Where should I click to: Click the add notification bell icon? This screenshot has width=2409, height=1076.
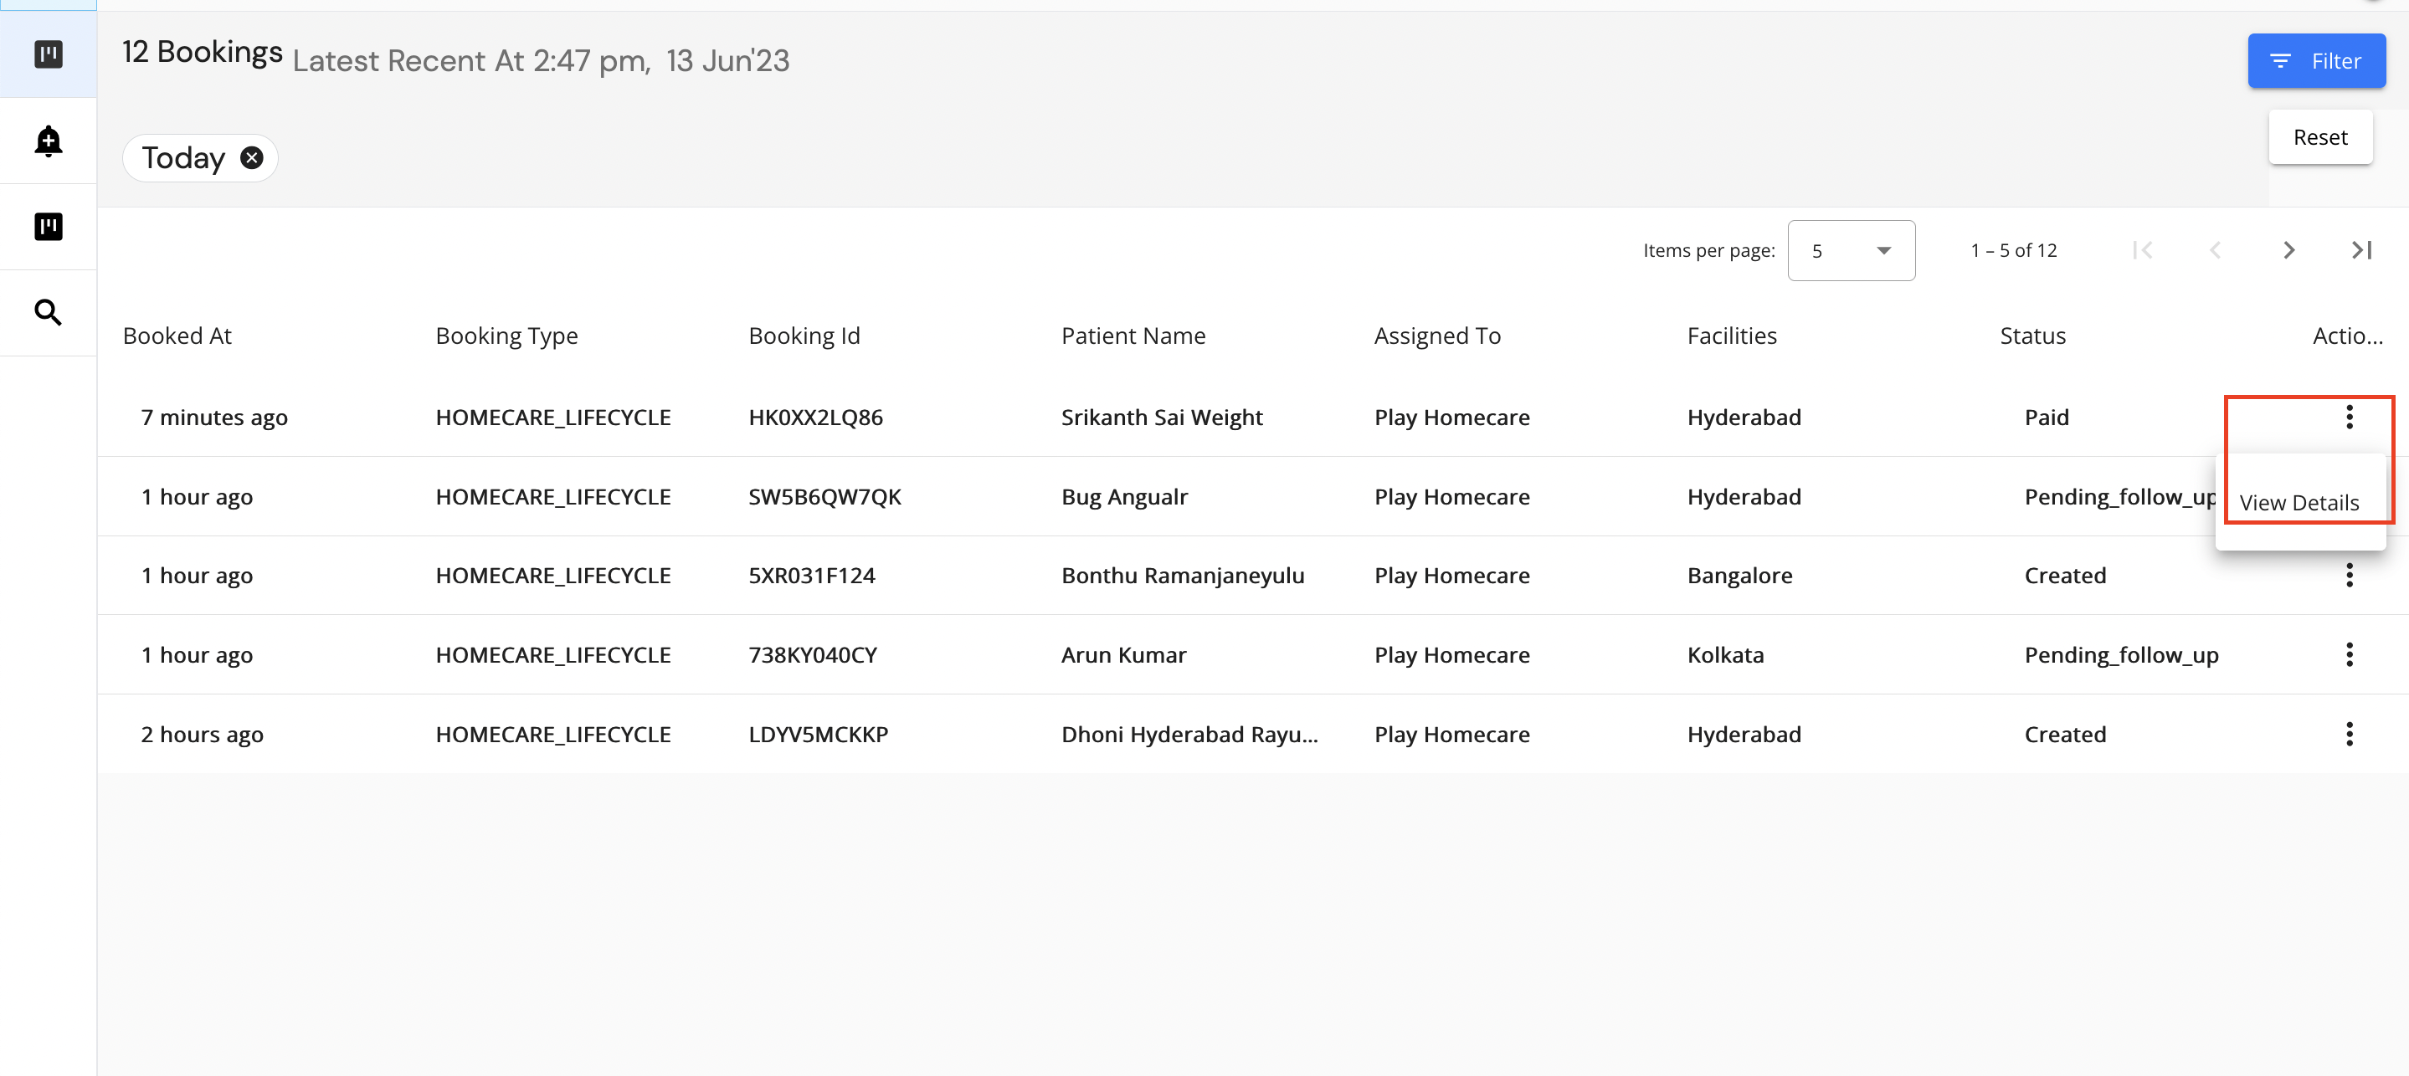pos(48,141)
